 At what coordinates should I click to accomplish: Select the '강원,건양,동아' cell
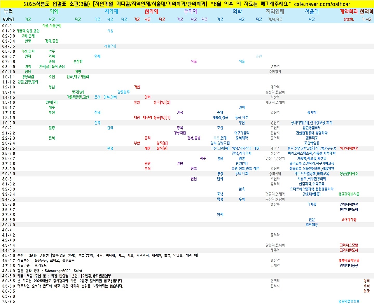(28, 82)
